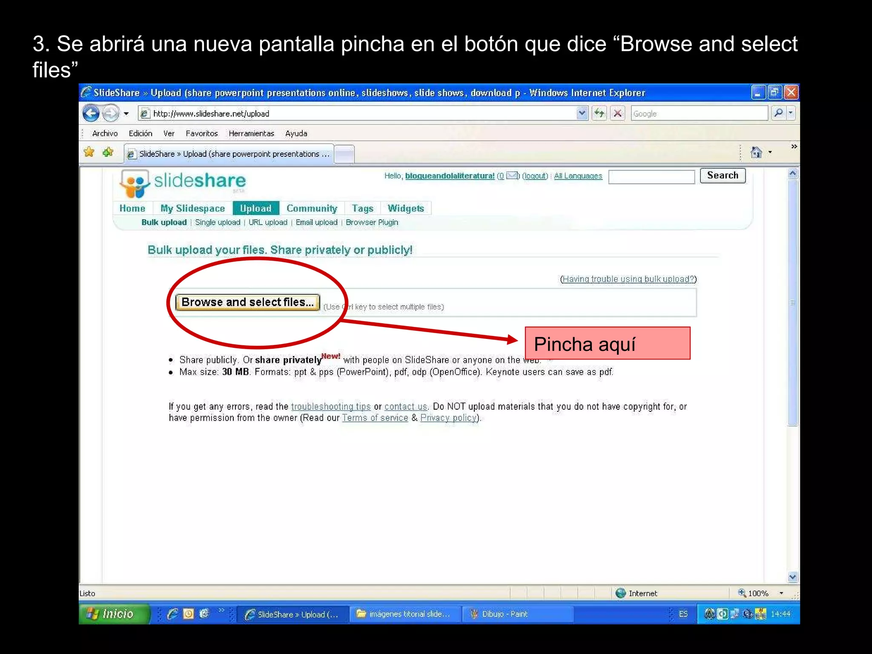The image size is (872, 654).
Task: Go to the Home tab
Action: click(132, 208)
